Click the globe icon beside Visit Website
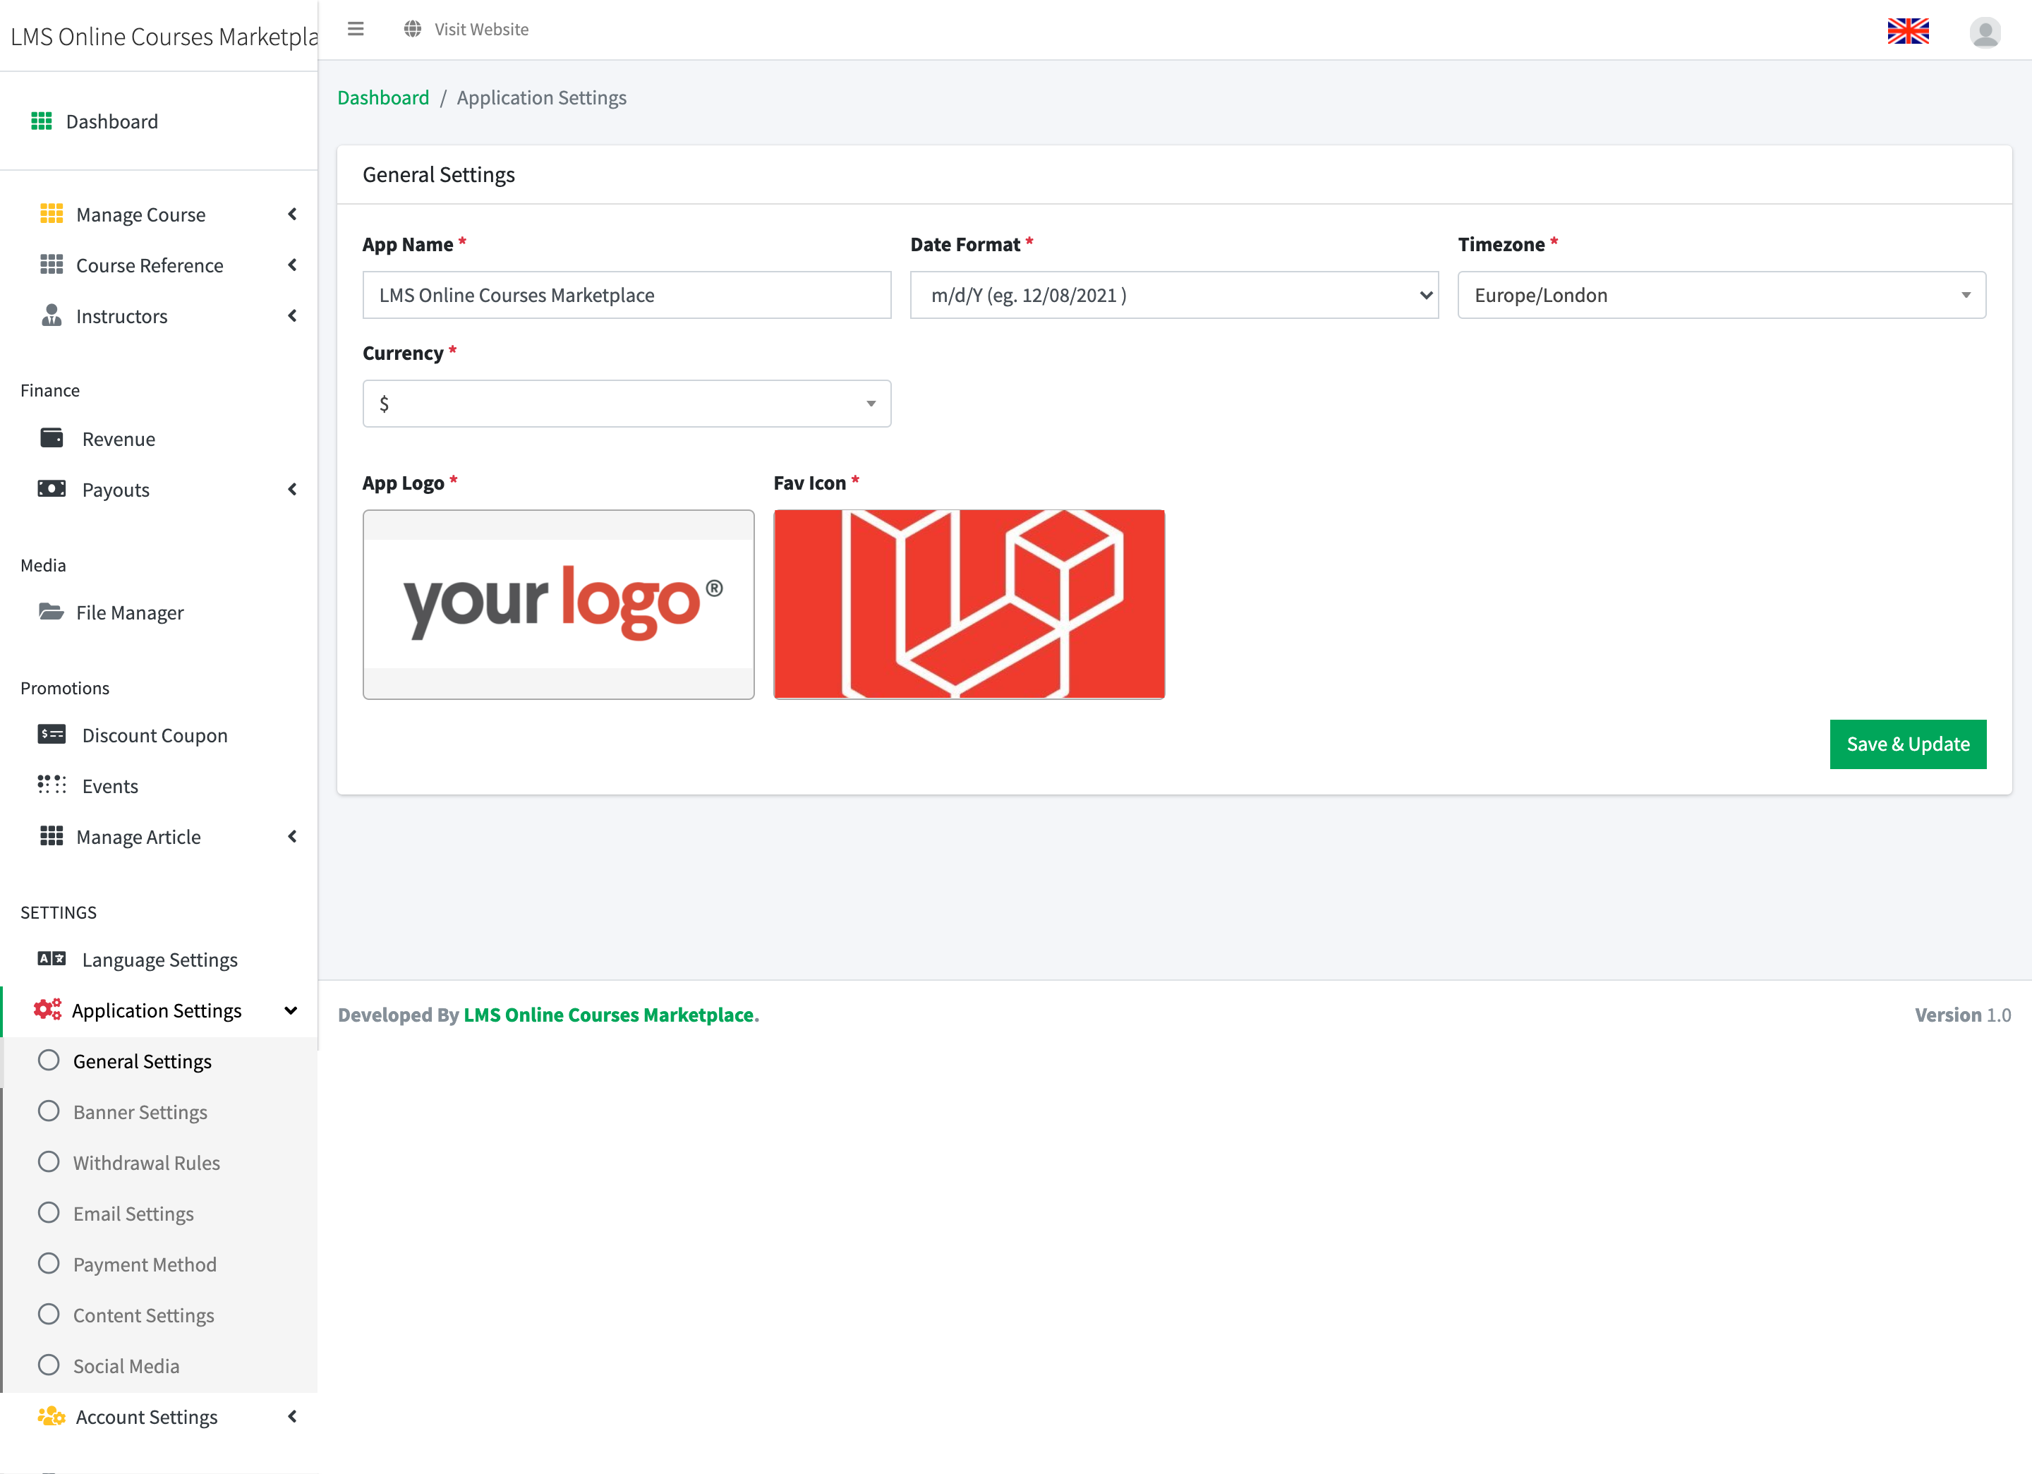The height and width of the screenshot is (1474, 2032). point(412,29)
